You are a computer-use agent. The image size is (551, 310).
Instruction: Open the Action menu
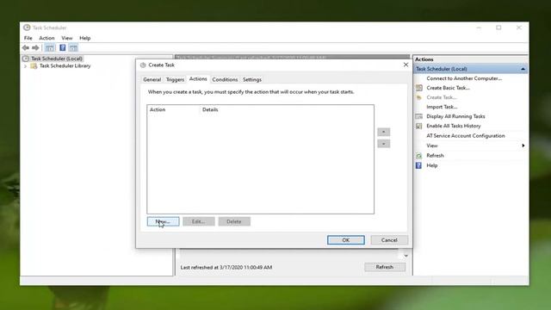point(46,38)
